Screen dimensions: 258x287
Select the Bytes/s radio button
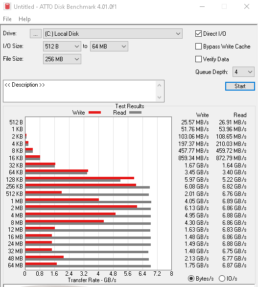pyautogui.click(x=191, y=278)
